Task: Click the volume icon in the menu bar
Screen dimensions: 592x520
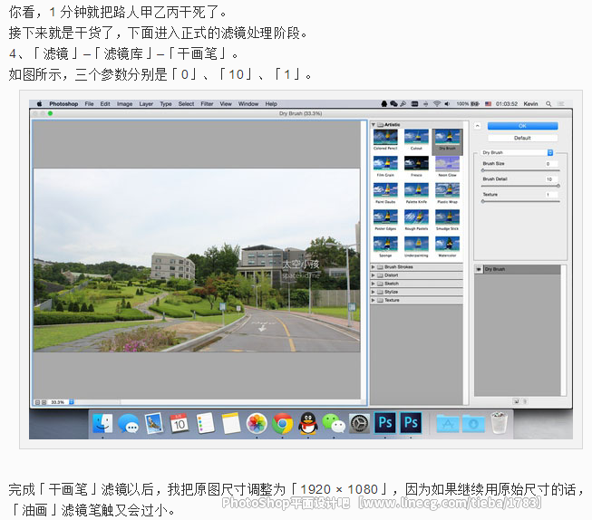Action: 447,104
